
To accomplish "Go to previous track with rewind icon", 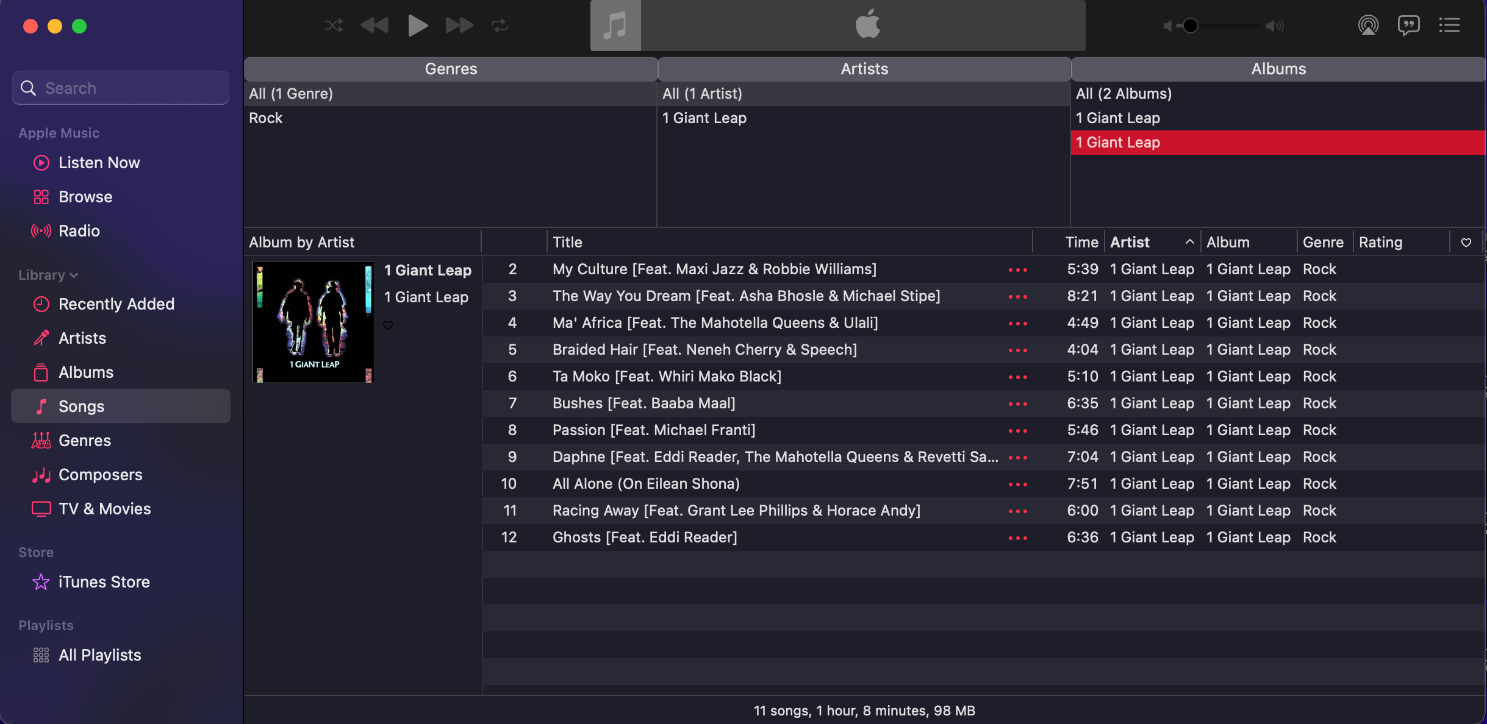I will (x=374, y=25).
